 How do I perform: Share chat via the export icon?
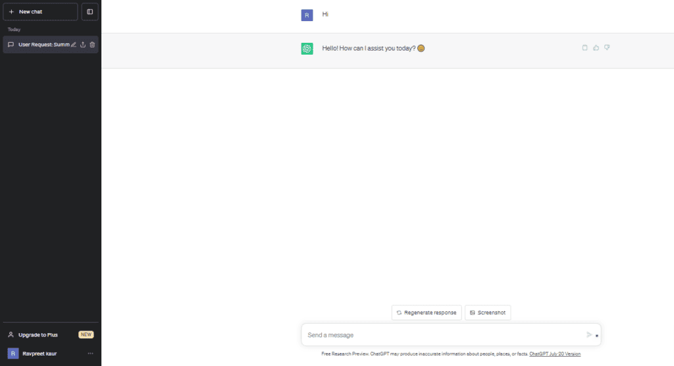(83, 45)
